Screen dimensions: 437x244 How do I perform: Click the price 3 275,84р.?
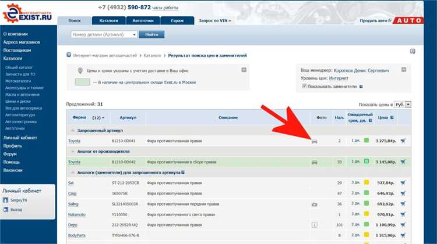click(x=386, y=141)
